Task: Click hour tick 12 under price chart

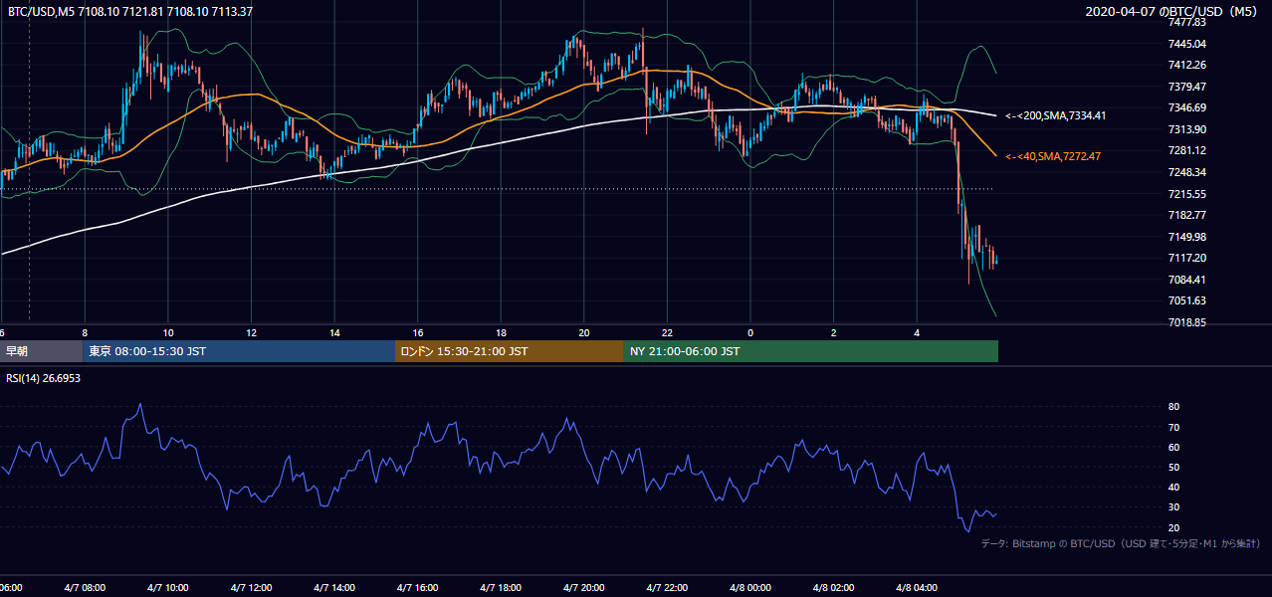Action: coord(251,332)
